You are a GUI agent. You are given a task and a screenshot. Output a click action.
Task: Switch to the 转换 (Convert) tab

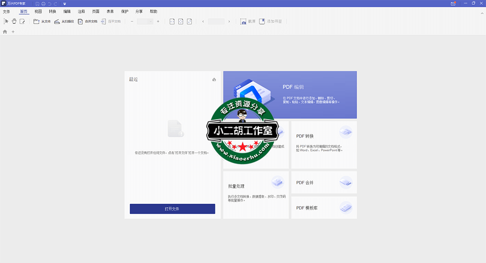[x=53, y=11]
